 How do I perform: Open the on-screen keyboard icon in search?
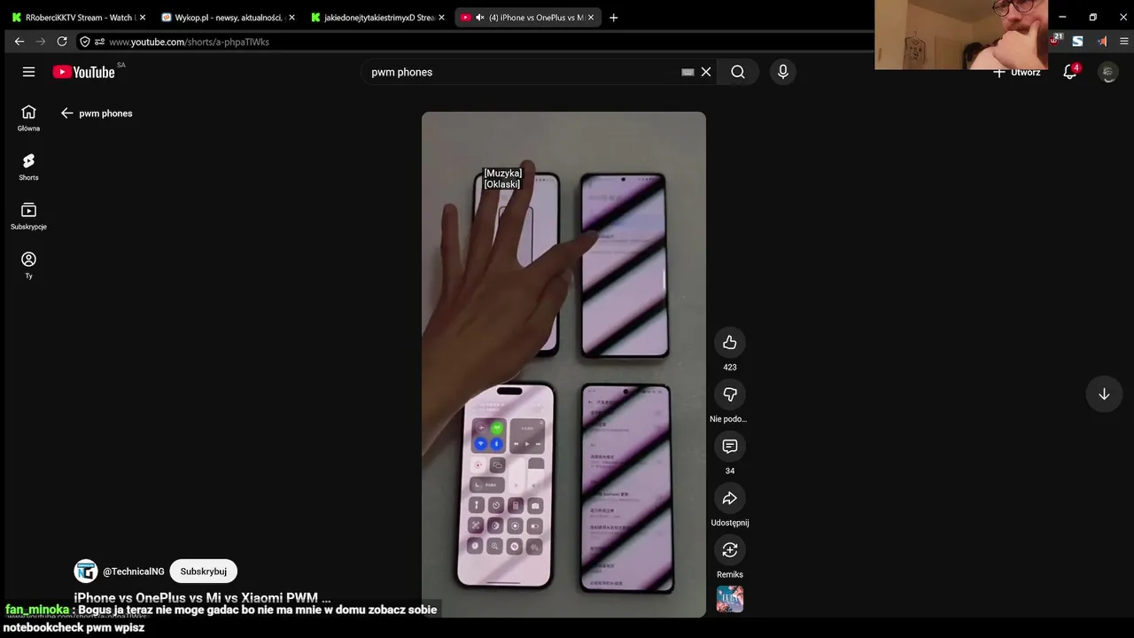(687, 72)
